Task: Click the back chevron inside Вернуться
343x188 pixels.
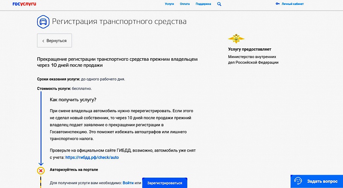Action: (43, 41)
